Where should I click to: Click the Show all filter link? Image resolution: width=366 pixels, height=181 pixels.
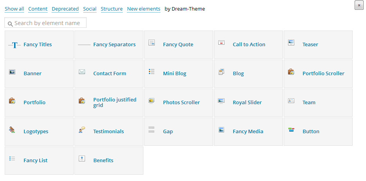(14, 9)
